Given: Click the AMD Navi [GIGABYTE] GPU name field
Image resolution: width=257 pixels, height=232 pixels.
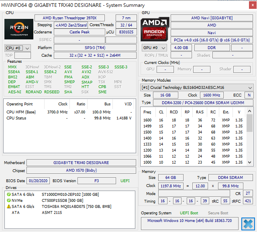Looking at the screenshot, I should click(212, 18).
